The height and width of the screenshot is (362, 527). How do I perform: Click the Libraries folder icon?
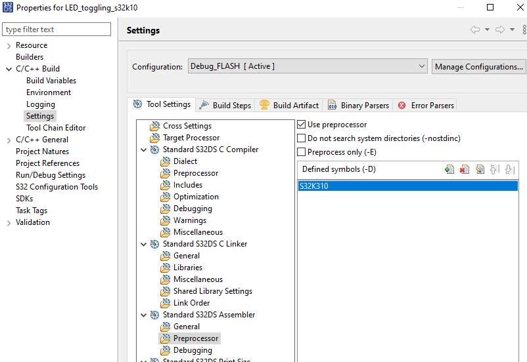[166, 268]
